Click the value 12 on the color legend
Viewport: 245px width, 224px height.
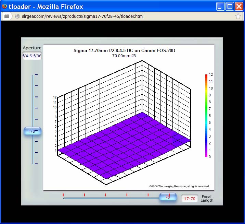[211, 74]
